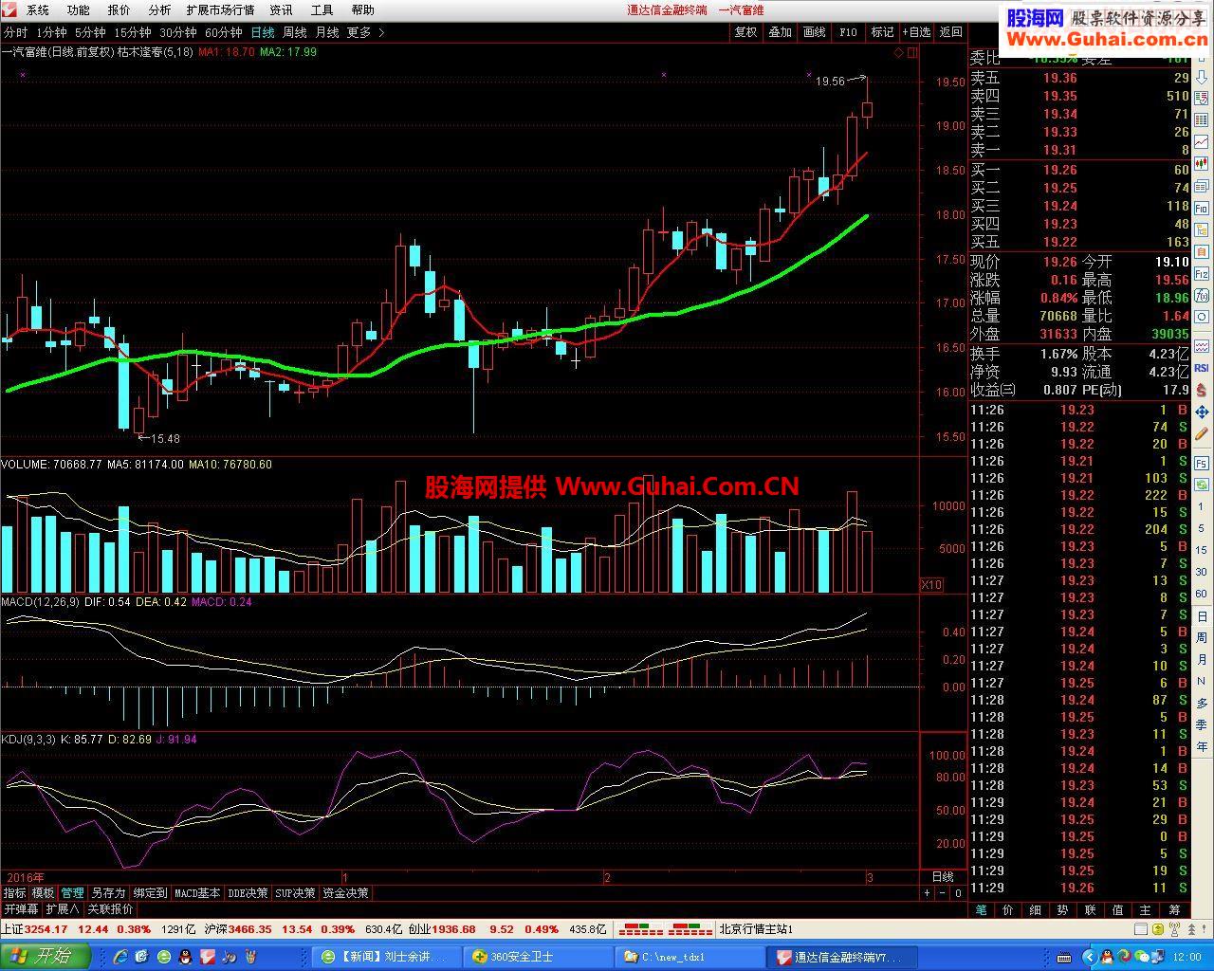Click the red dollar sign icon
The width and height of the screenshot is (1214, 971).
(x=1201, y=389)
